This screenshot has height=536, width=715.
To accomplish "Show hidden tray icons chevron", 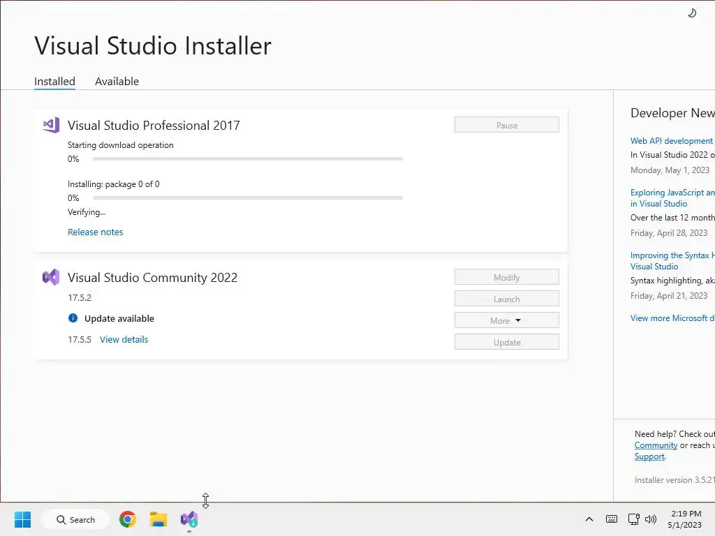I will 589,519.
